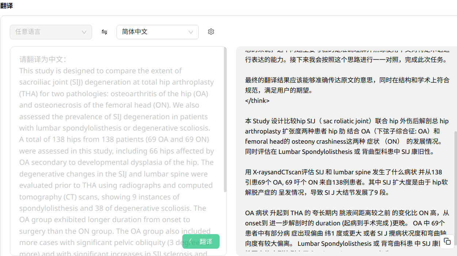Open the 简体中文 target language dropdown

(x=157, y=32)
